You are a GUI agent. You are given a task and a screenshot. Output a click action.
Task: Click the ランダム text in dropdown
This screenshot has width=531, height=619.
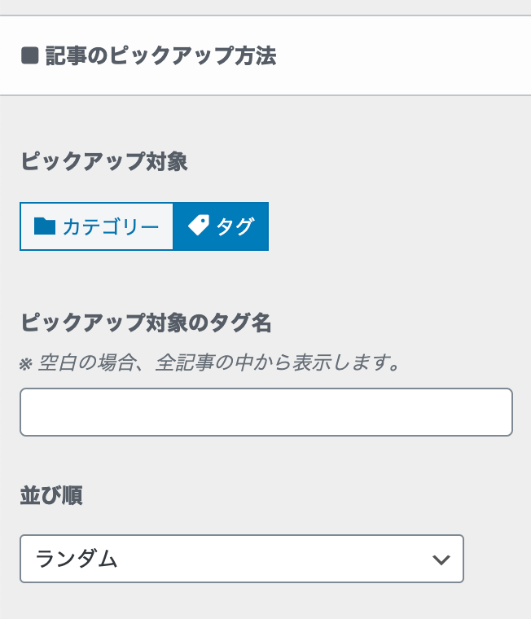(77, 559)
